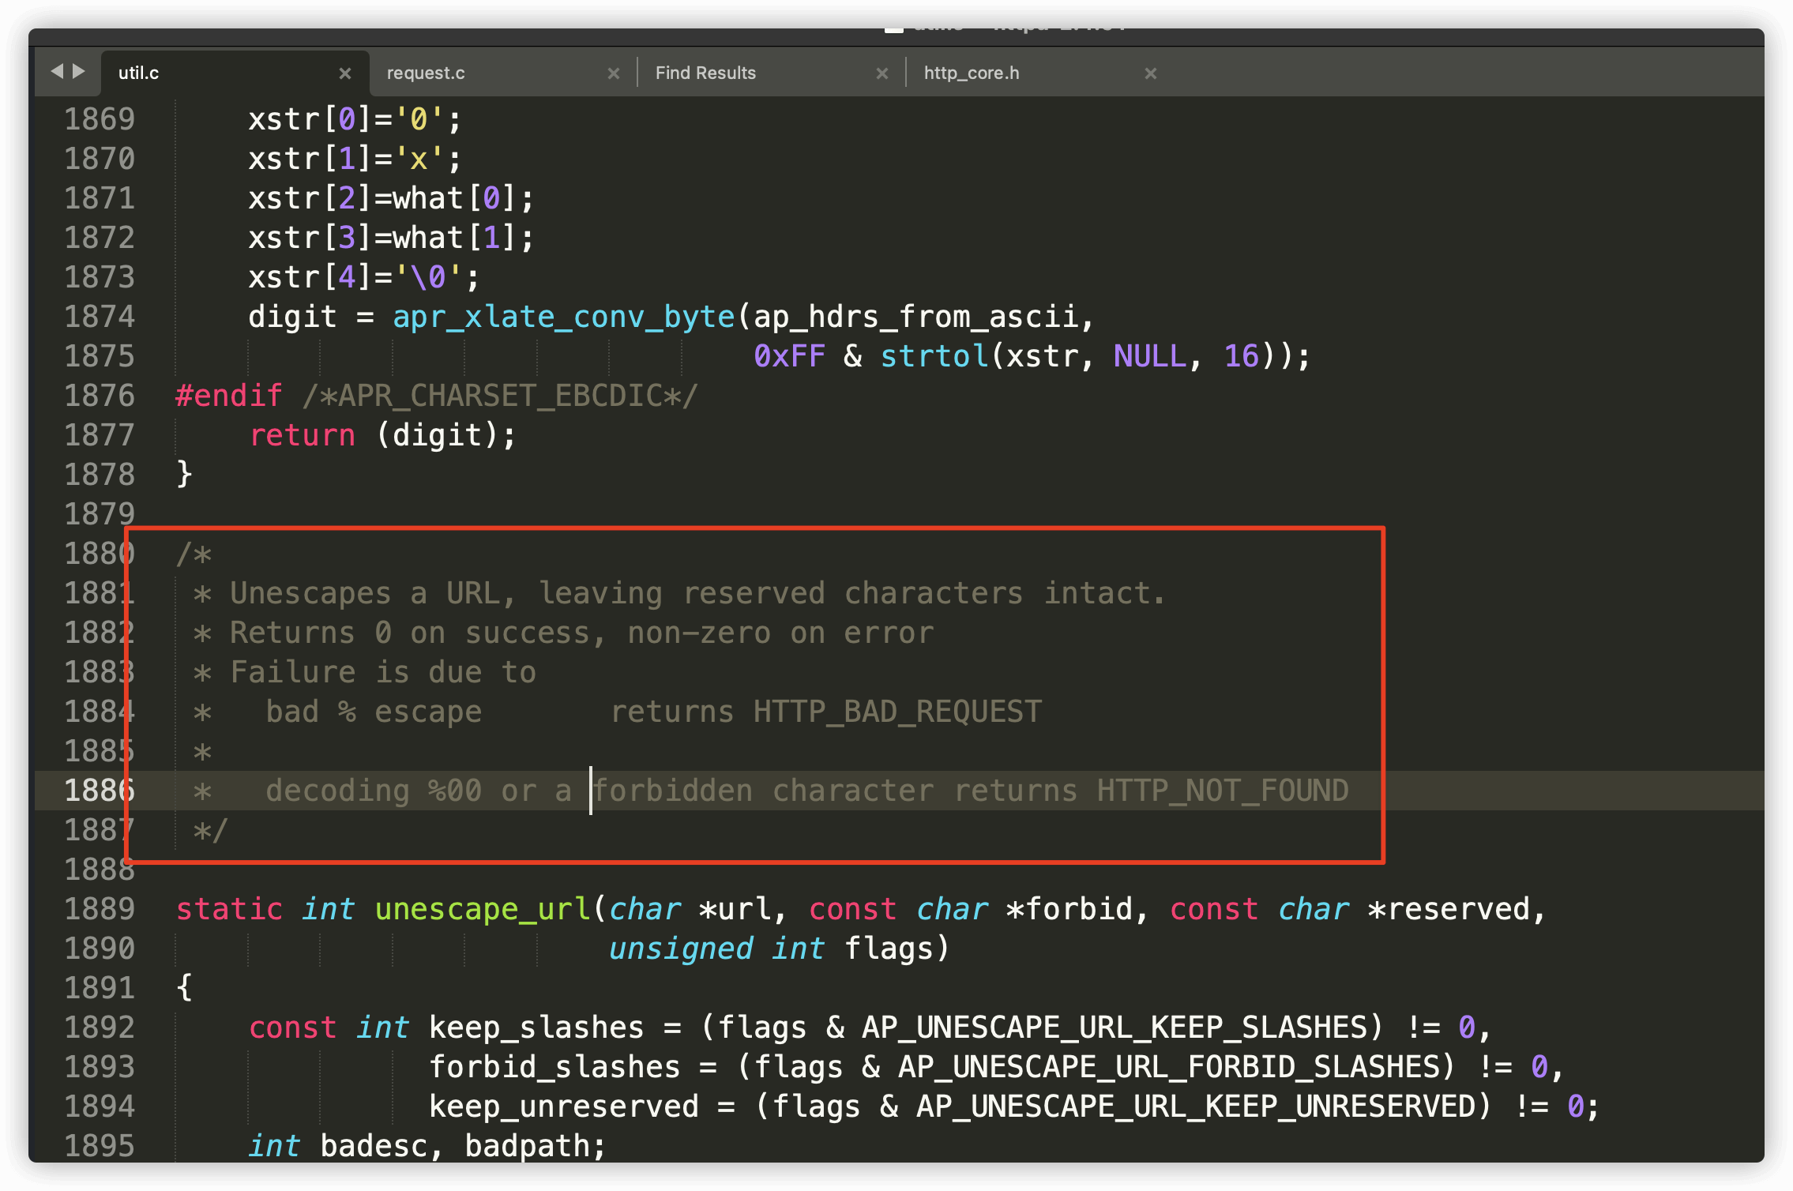Click the return keyword on line 1877
The image size is (1793, 1191).
coord(302,435)
